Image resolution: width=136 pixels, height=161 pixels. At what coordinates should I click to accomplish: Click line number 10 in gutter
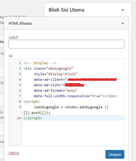(x=19, y=118)
